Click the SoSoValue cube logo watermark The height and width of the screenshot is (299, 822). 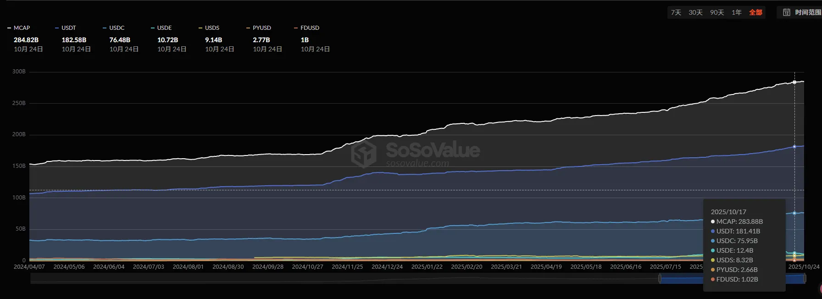point(363,154)
